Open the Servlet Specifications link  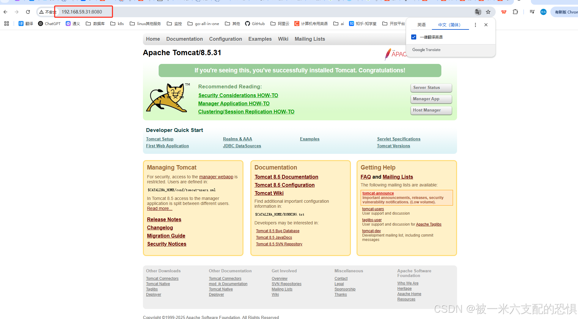tap(399, 139)
